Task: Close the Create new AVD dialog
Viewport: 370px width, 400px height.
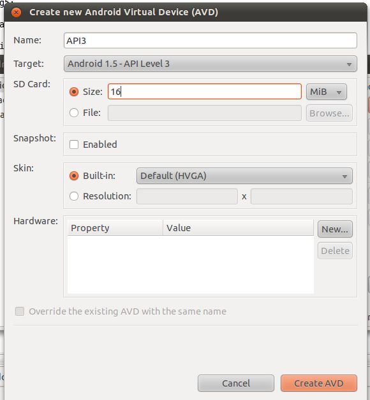Action: tap(16, 12)
